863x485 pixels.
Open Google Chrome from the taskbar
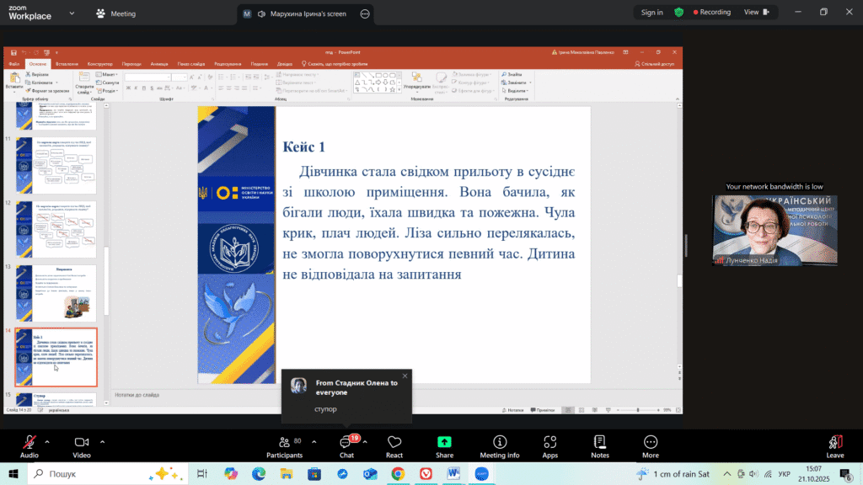tap(397, 474)
